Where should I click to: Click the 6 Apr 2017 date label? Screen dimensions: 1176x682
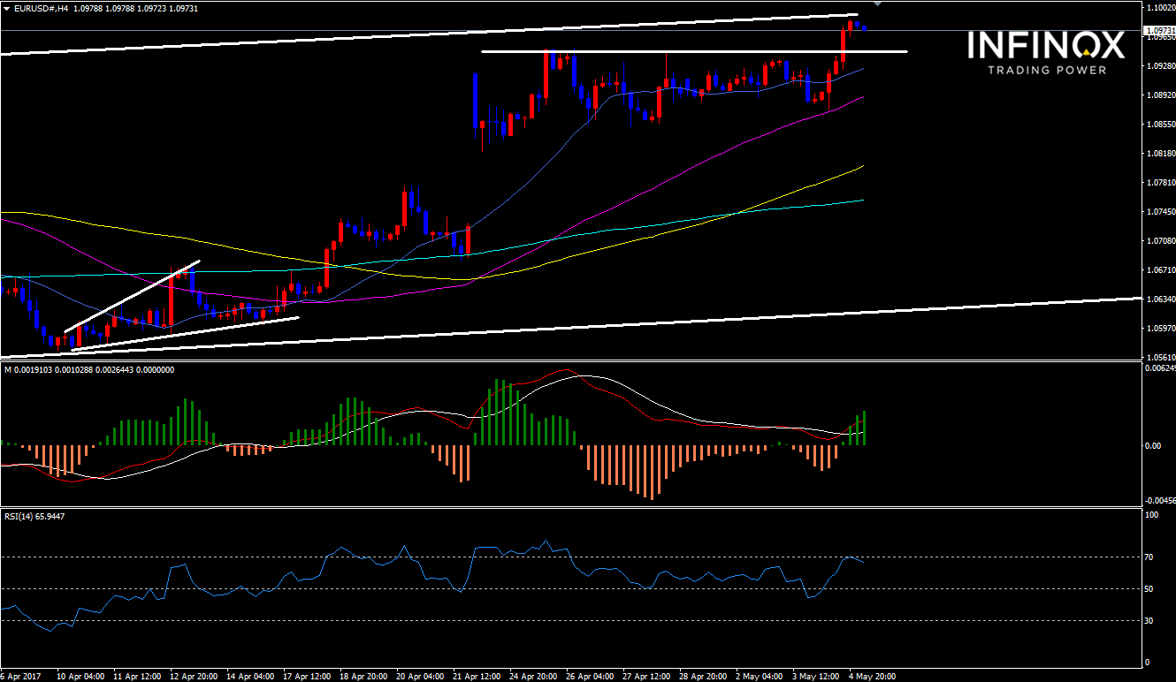coord(20,676)
